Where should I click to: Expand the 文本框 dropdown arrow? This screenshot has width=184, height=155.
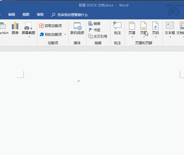click(170, 37)
